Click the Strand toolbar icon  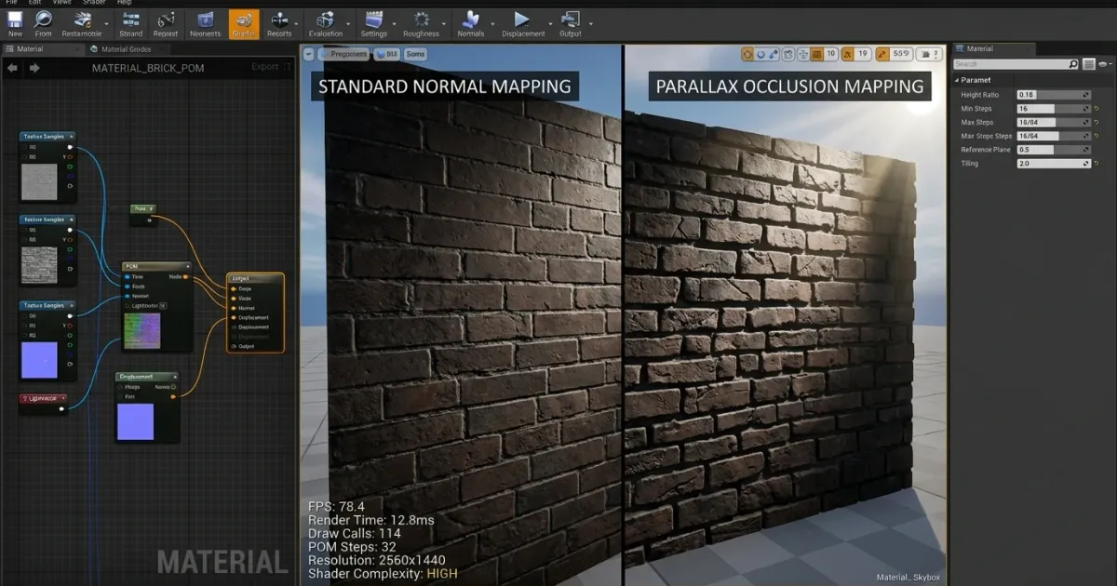point(131,20)
